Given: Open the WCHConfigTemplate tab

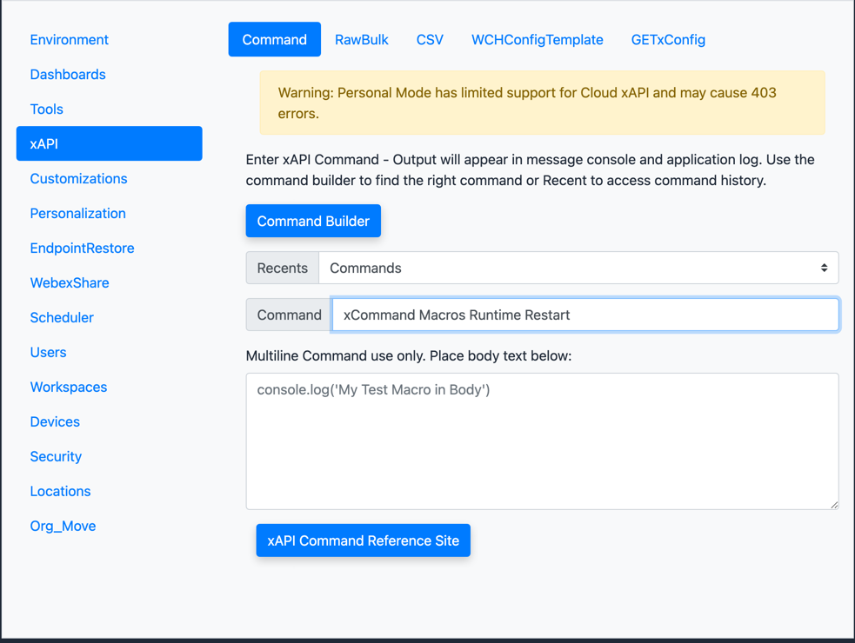Looking at the screenshot, I should tap(537, 40).
